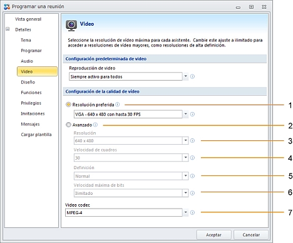Open the Video codec MPEG-4 dropdown
Screen dimensions: 293x243
point(185,212)
